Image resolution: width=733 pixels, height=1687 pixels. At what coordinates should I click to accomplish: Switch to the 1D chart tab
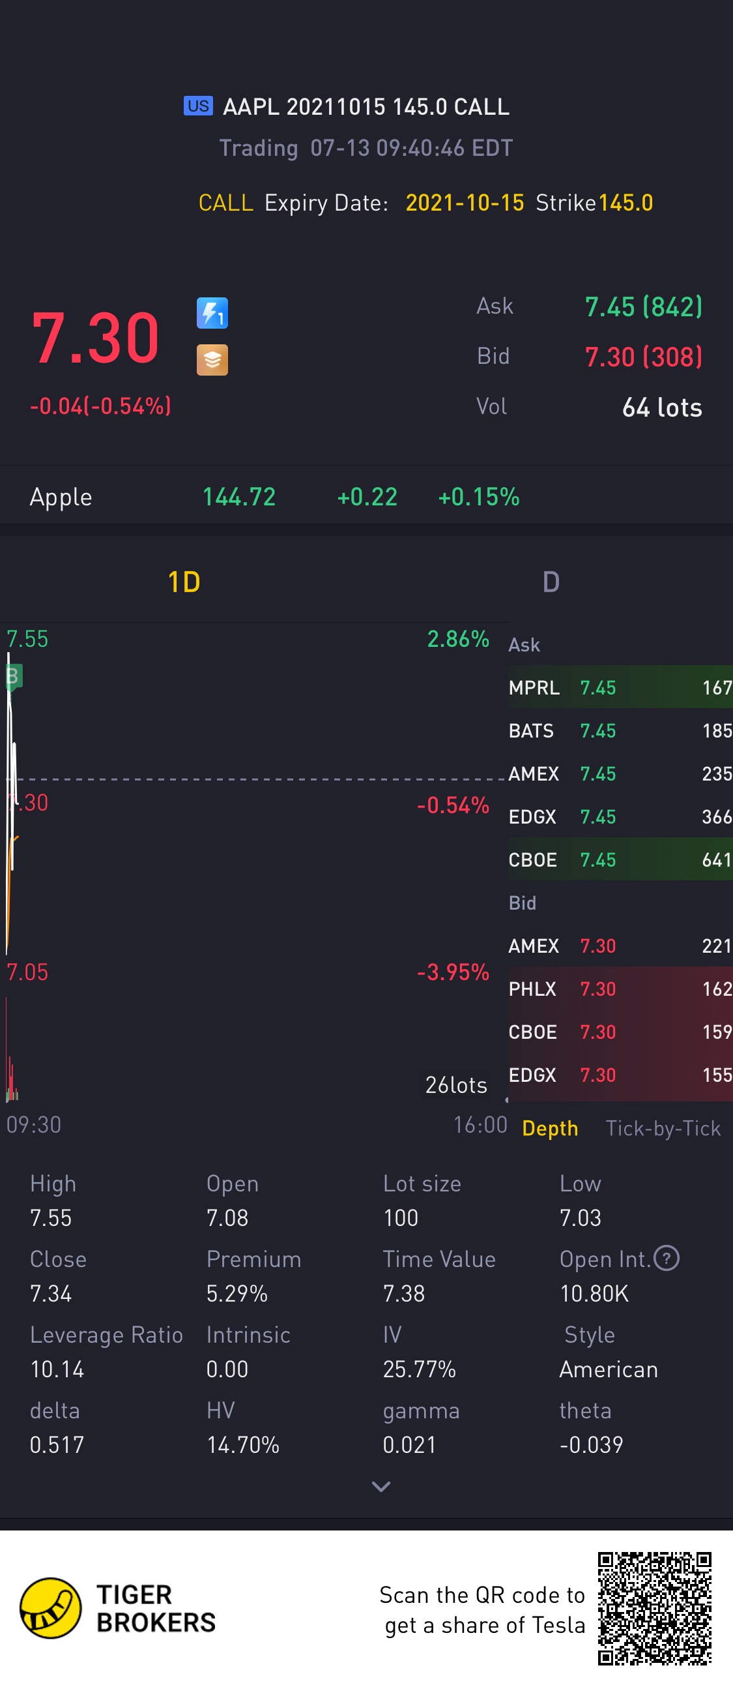pos(184,582)
